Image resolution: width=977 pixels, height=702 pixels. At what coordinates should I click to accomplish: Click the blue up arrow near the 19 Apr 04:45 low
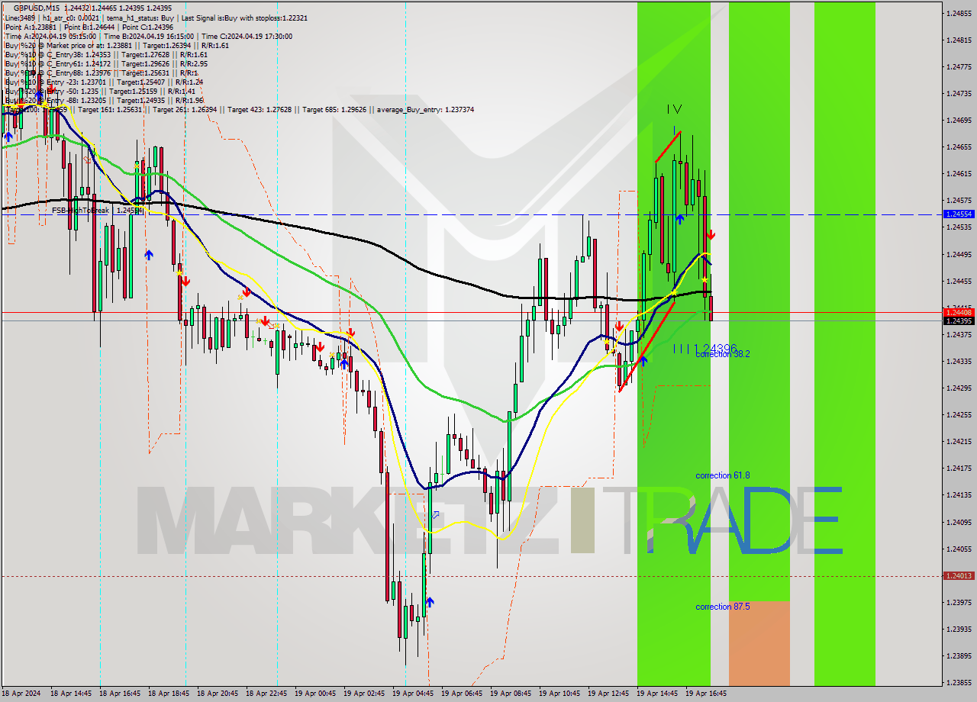[x=429, y=601]
